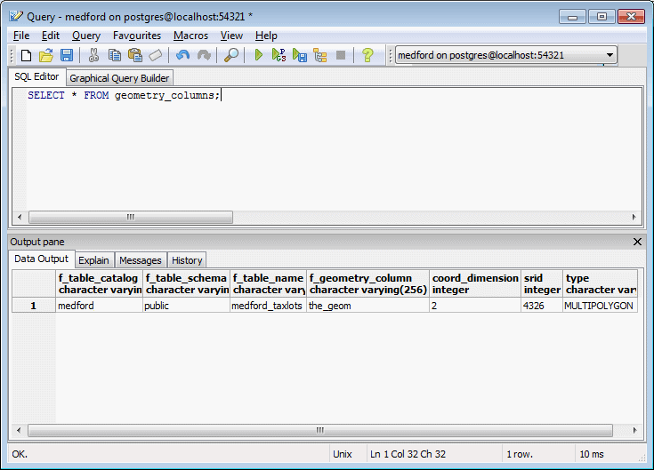The height and width of the screenshot is (470, 654).
Task: Close the Output pane
Action: click(637, 242)
